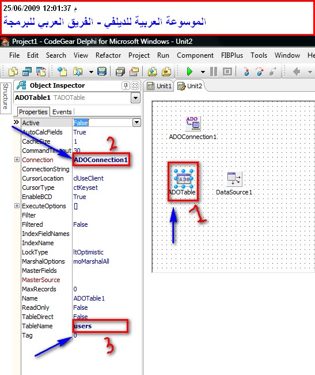Open the Active property value dropdown
This screenshot has height=375, width=315.
pos(136,123)
